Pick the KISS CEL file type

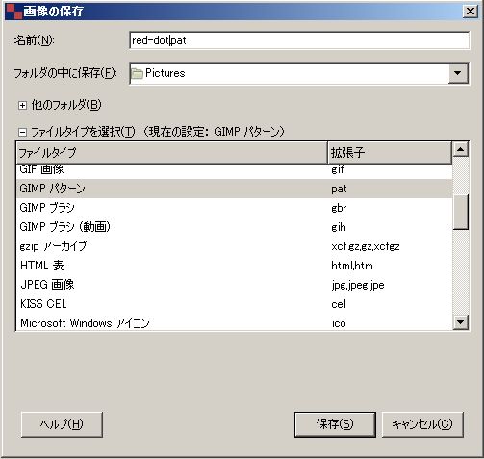[x=234, y=304]
